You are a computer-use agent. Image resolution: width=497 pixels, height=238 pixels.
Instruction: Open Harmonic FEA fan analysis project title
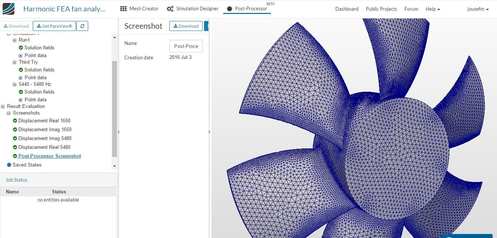click(x=64, y=9)
